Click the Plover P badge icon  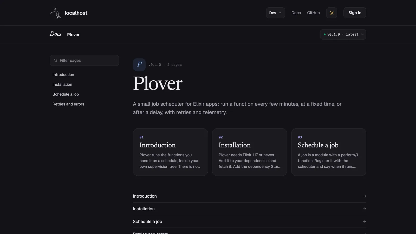139,64
